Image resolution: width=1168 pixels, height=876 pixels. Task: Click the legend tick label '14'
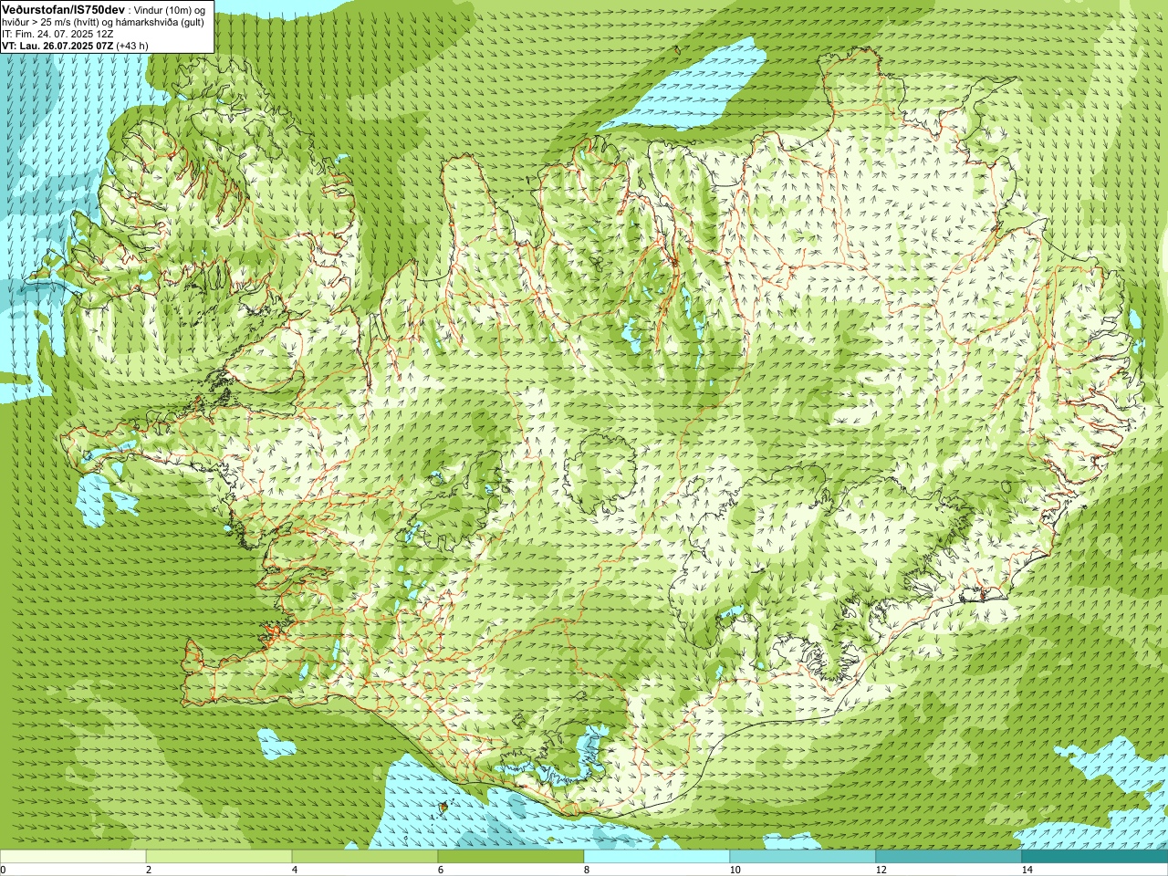pos(1027,870)
